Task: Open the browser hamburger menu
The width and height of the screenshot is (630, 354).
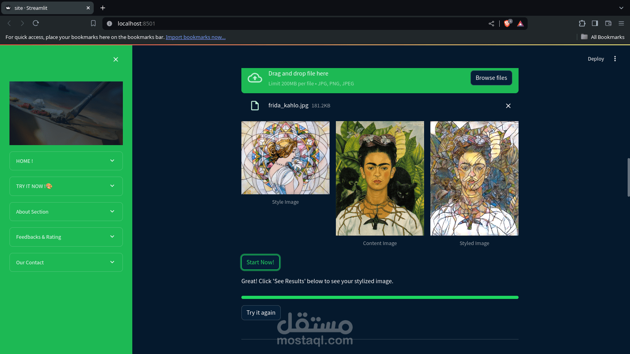Action: (621, 23)
